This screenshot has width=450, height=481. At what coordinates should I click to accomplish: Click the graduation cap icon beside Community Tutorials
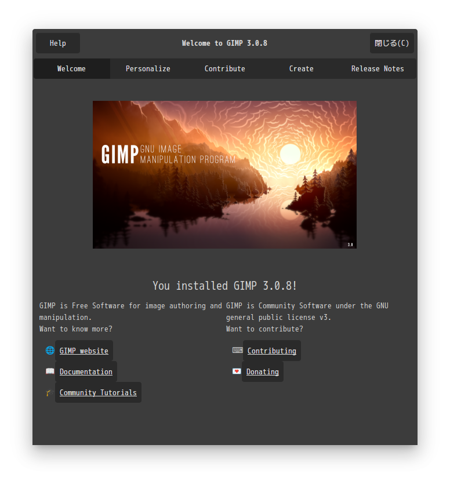tap(50, 392)
